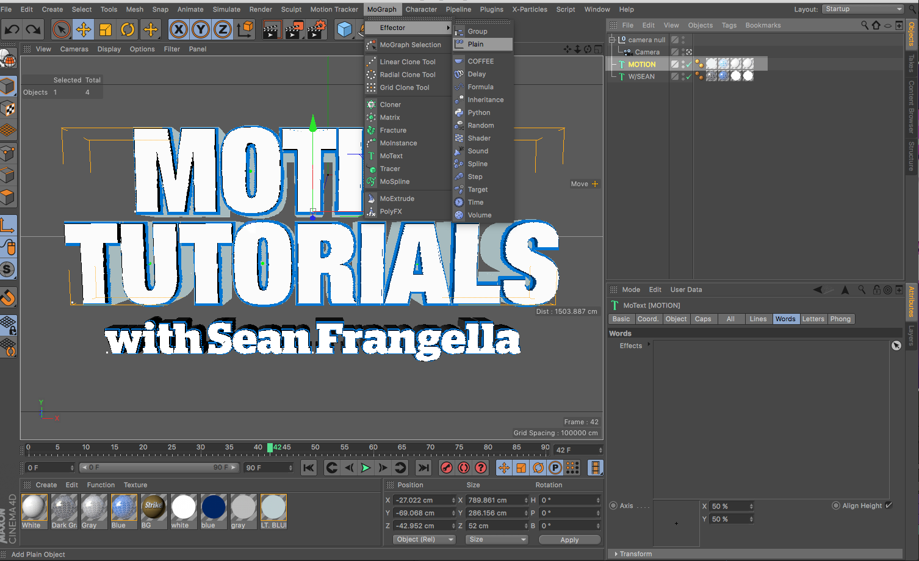The width and height of the screenshot is (919, 561).
Task: Select the W/SEAN object in Objects manager
Action: tap(641, 76)
